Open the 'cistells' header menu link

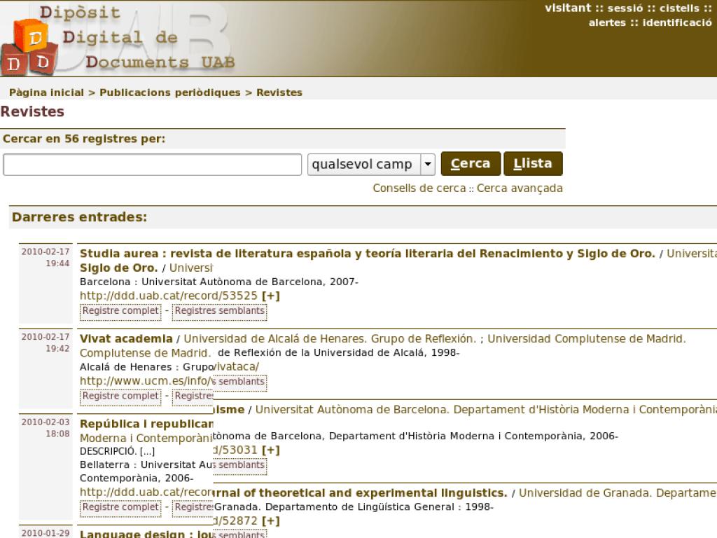(x=679, y=8)
